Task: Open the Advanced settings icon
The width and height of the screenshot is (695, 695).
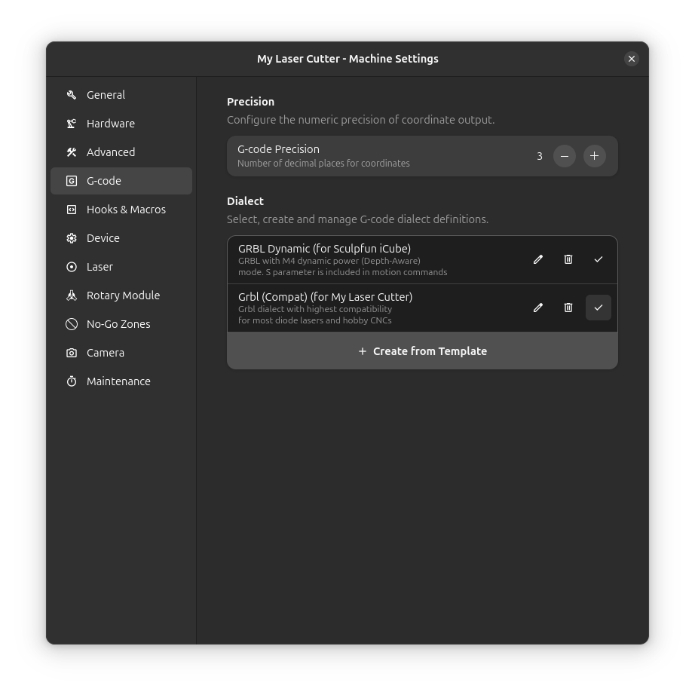Action: tap(72, 152)
